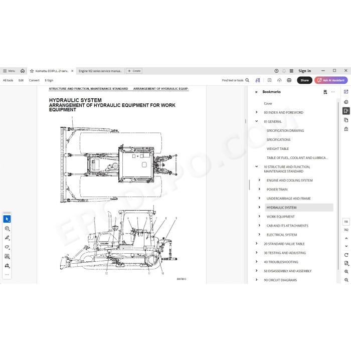Open 50 DISASSEMBLY AND ASSEMBLY bookmark
The width and height of the screenshot is (351, 351).
pos(288,271)
